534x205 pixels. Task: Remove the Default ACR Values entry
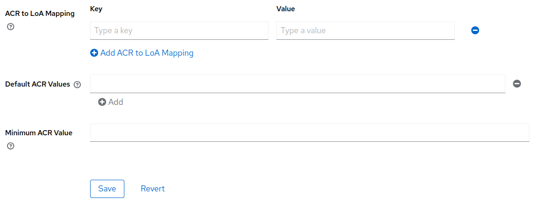click(x=517, y=84)
